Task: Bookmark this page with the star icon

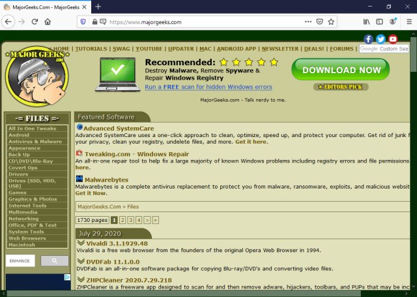Action: point(331,22)
